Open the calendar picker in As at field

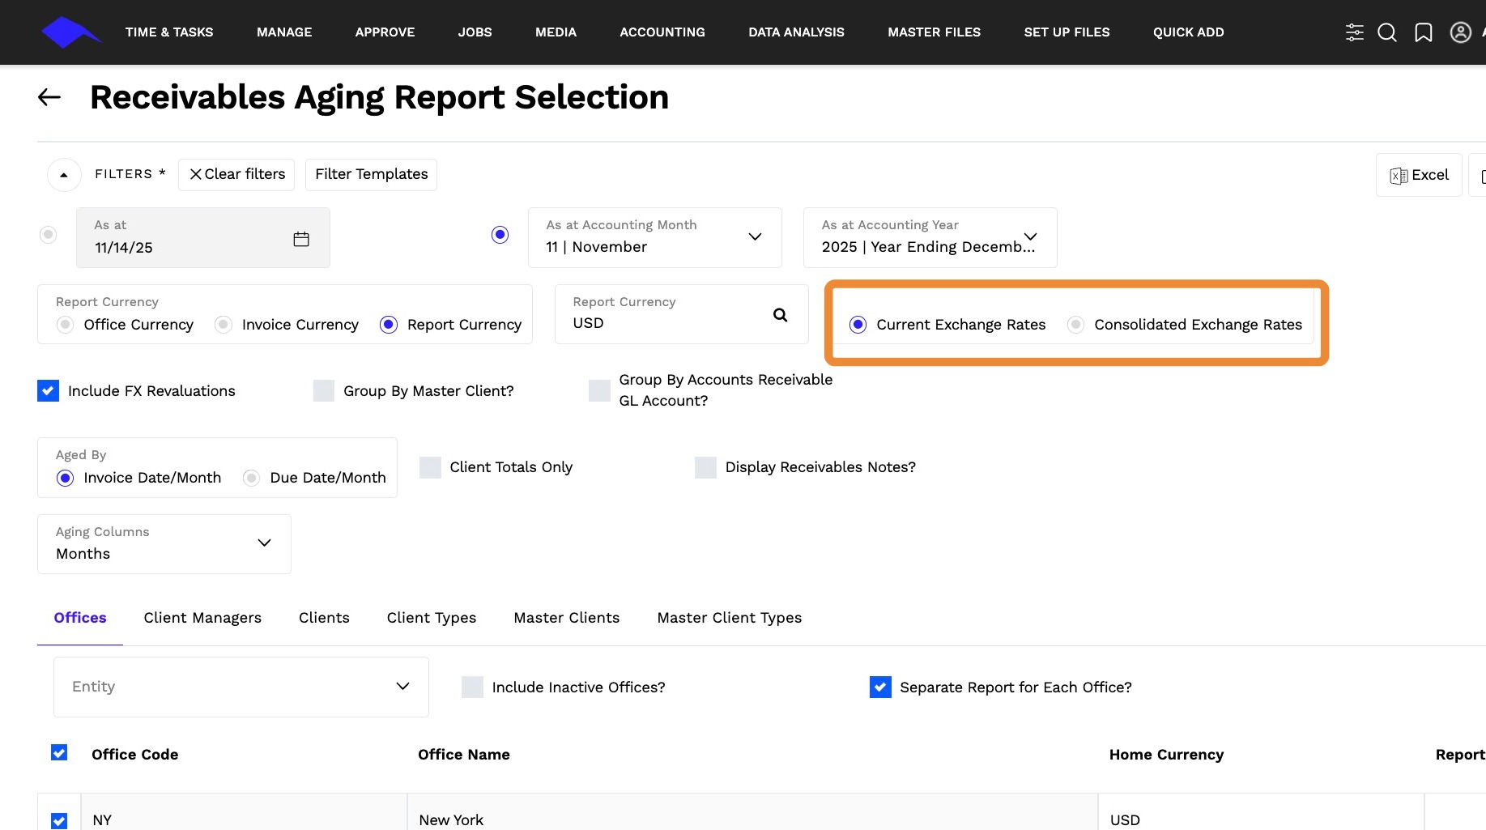tap(301, 239)
